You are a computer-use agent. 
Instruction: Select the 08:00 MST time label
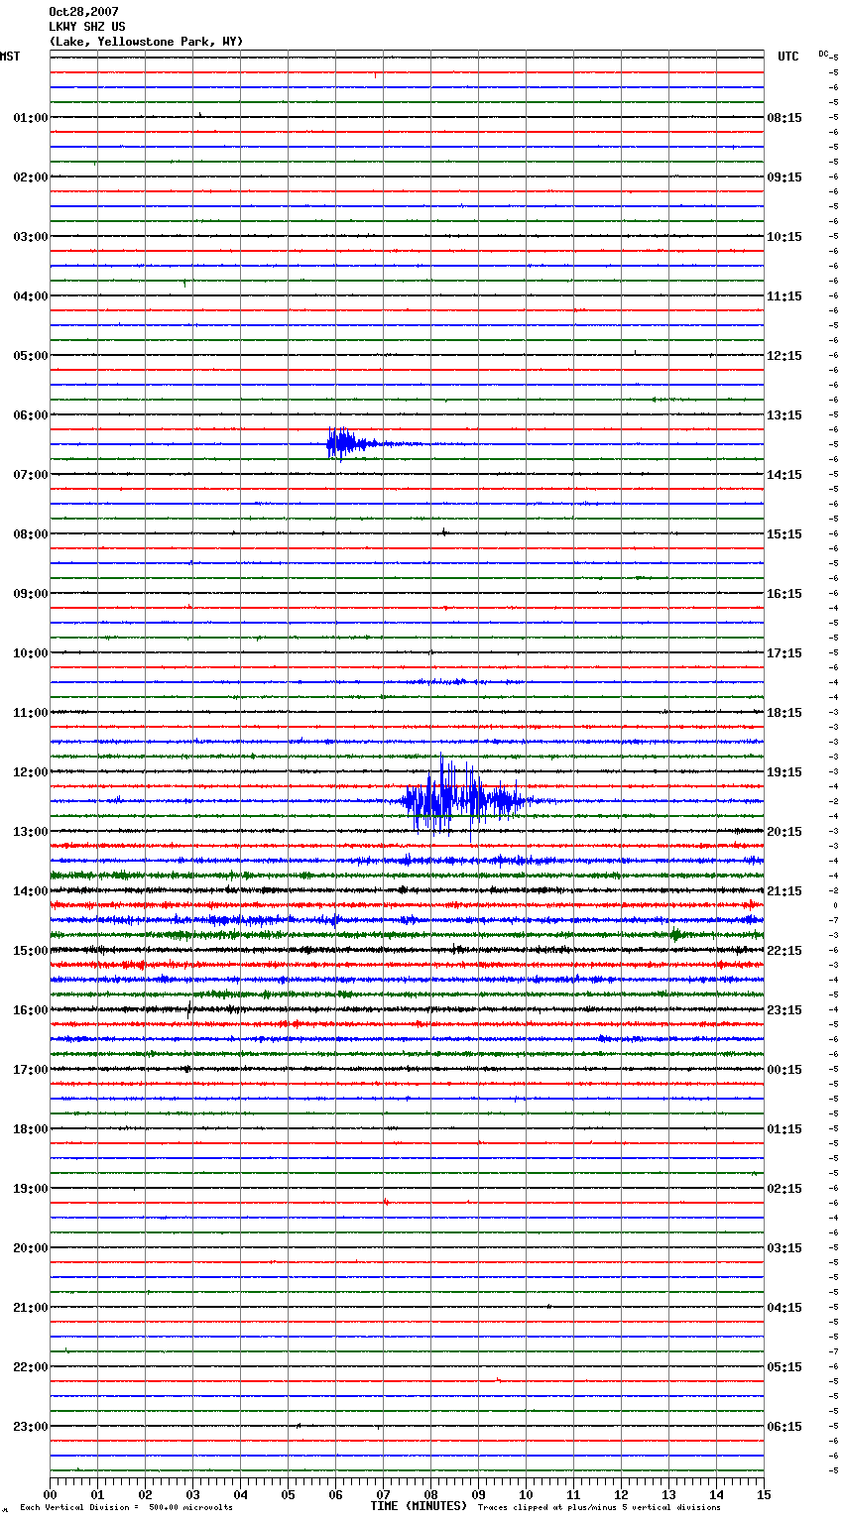pos(31,534)
